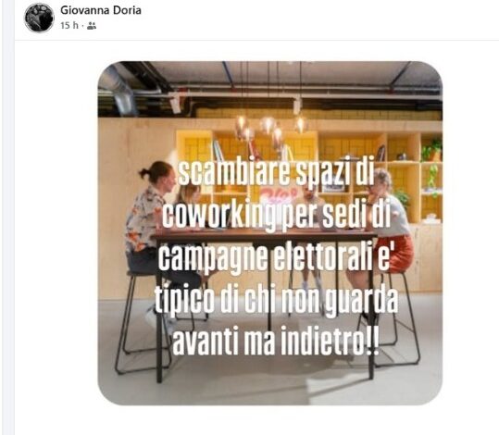Click the grey sidebar strip at left edge
Screen dimensions: 499x435
[x=7, y=217]
